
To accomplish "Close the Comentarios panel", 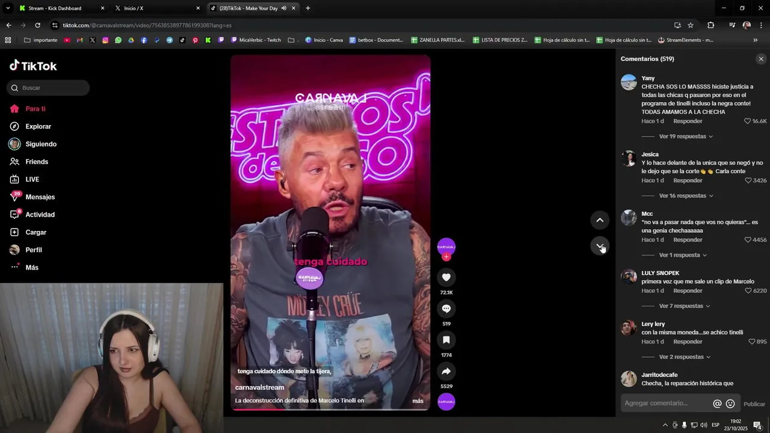I will point(761,59).
